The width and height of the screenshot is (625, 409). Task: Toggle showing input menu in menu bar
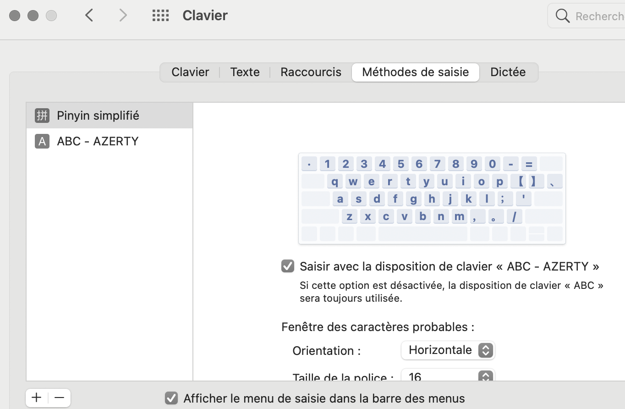click(171, 398)
